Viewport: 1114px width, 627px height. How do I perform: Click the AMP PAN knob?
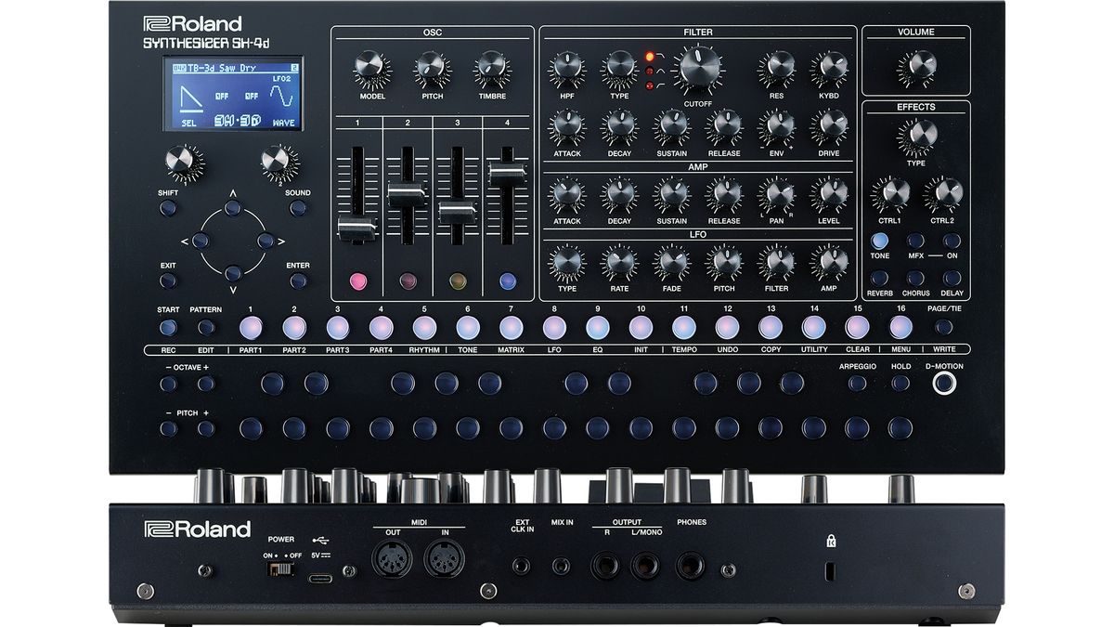coord(776,195)
